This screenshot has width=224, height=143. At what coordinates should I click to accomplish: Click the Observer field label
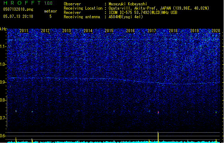click(72, 4)
